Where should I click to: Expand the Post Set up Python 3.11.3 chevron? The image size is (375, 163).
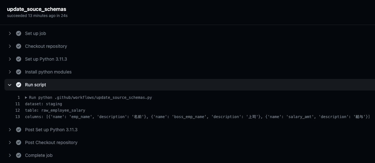click(10, 130)
